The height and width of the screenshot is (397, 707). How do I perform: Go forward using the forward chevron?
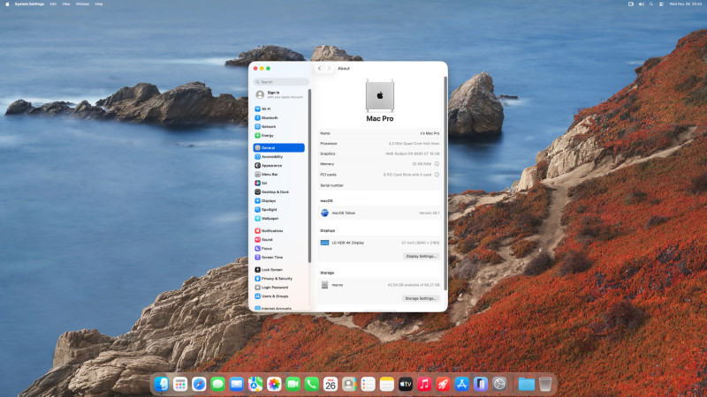tap(329, 69)
